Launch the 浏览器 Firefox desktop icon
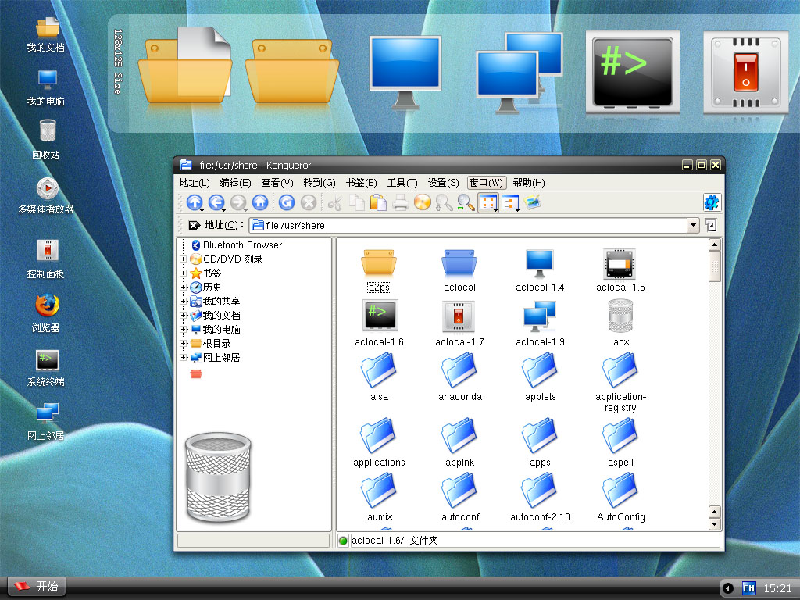 46,312
